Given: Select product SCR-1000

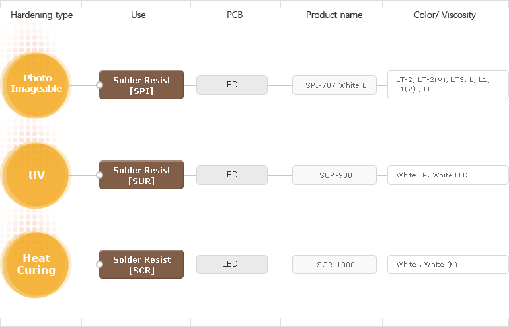Looking at the screenshot, I should tap(334, 265).
